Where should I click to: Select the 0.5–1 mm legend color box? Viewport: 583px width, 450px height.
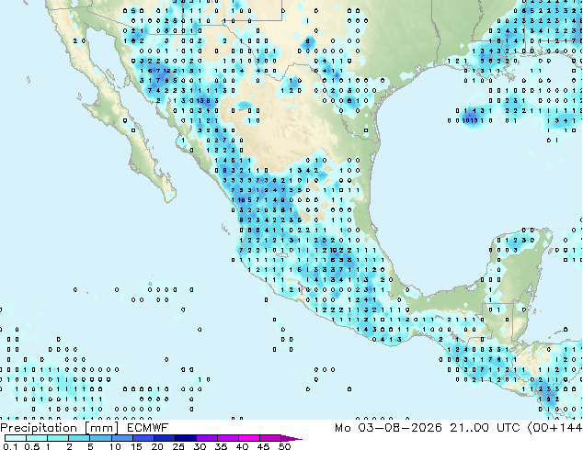[x=37, y=438]
